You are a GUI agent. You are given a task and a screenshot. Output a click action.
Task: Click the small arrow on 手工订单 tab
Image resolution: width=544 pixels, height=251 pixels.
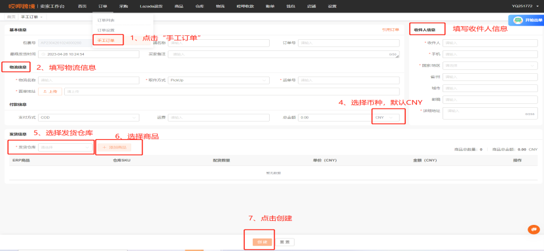tap(41, 17)
